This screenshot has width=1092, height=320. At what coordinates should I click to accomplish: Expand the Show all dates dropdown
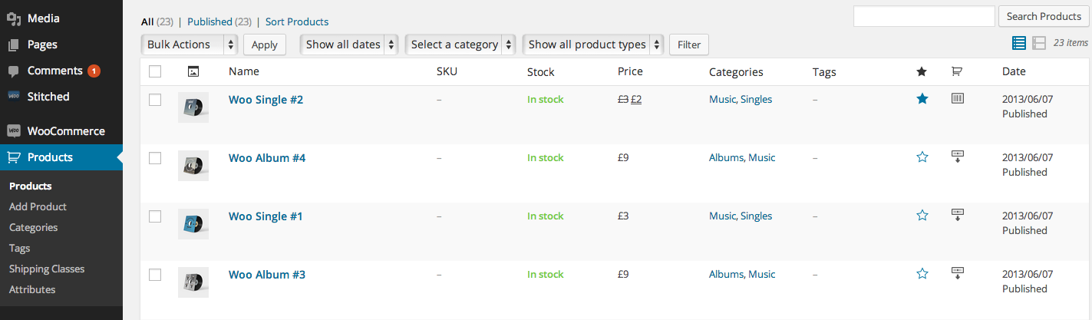click(x=350, y=45)
